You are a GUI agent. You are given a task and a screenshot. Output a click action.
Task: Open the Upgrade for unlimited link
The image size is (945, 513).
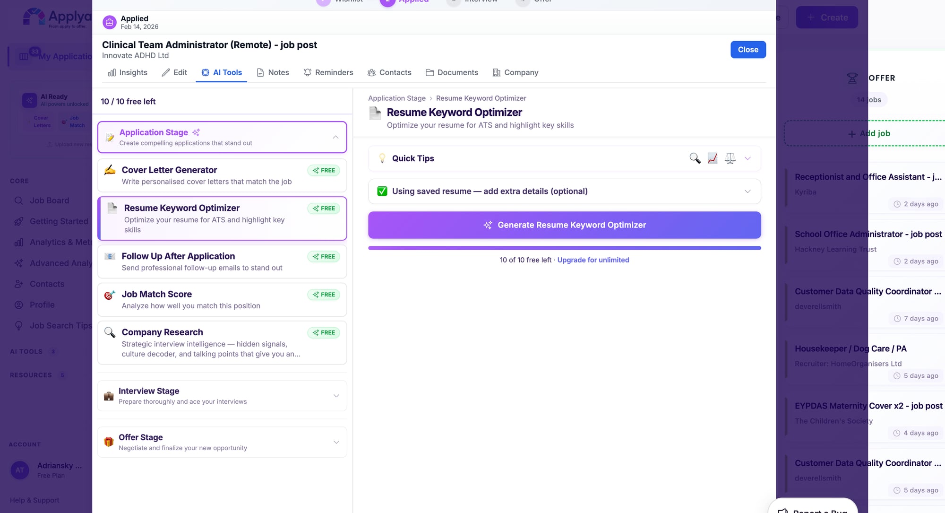point(593,260)
